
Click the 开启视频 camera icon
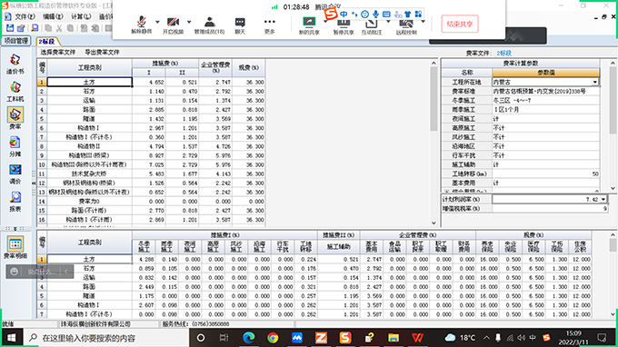coord(173,22)
